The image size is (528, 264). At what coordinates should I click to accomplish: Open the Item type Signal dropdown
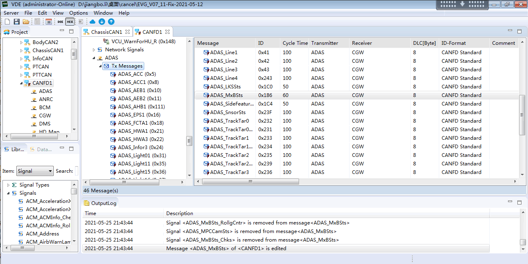coord(35,171)
